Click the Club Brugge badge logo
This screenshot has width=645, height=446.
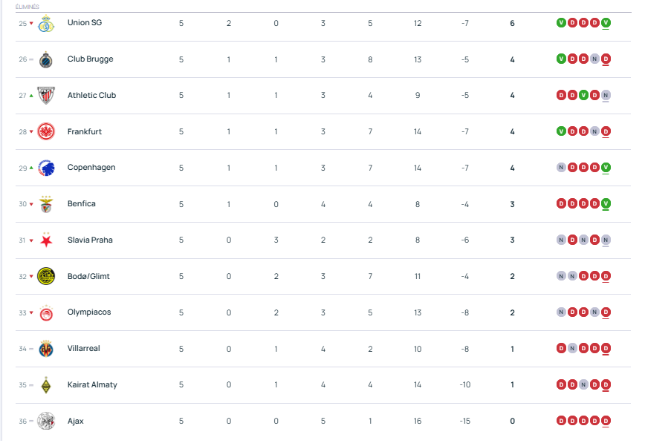click(46, 59)
